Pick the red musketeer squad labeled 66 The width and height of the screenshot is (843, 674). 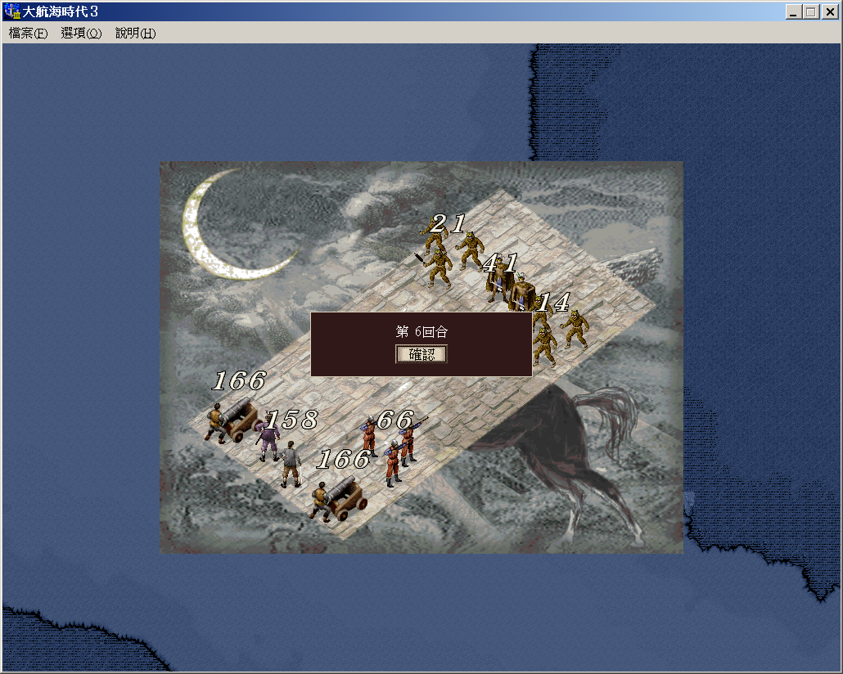click(x=391, y=448)
